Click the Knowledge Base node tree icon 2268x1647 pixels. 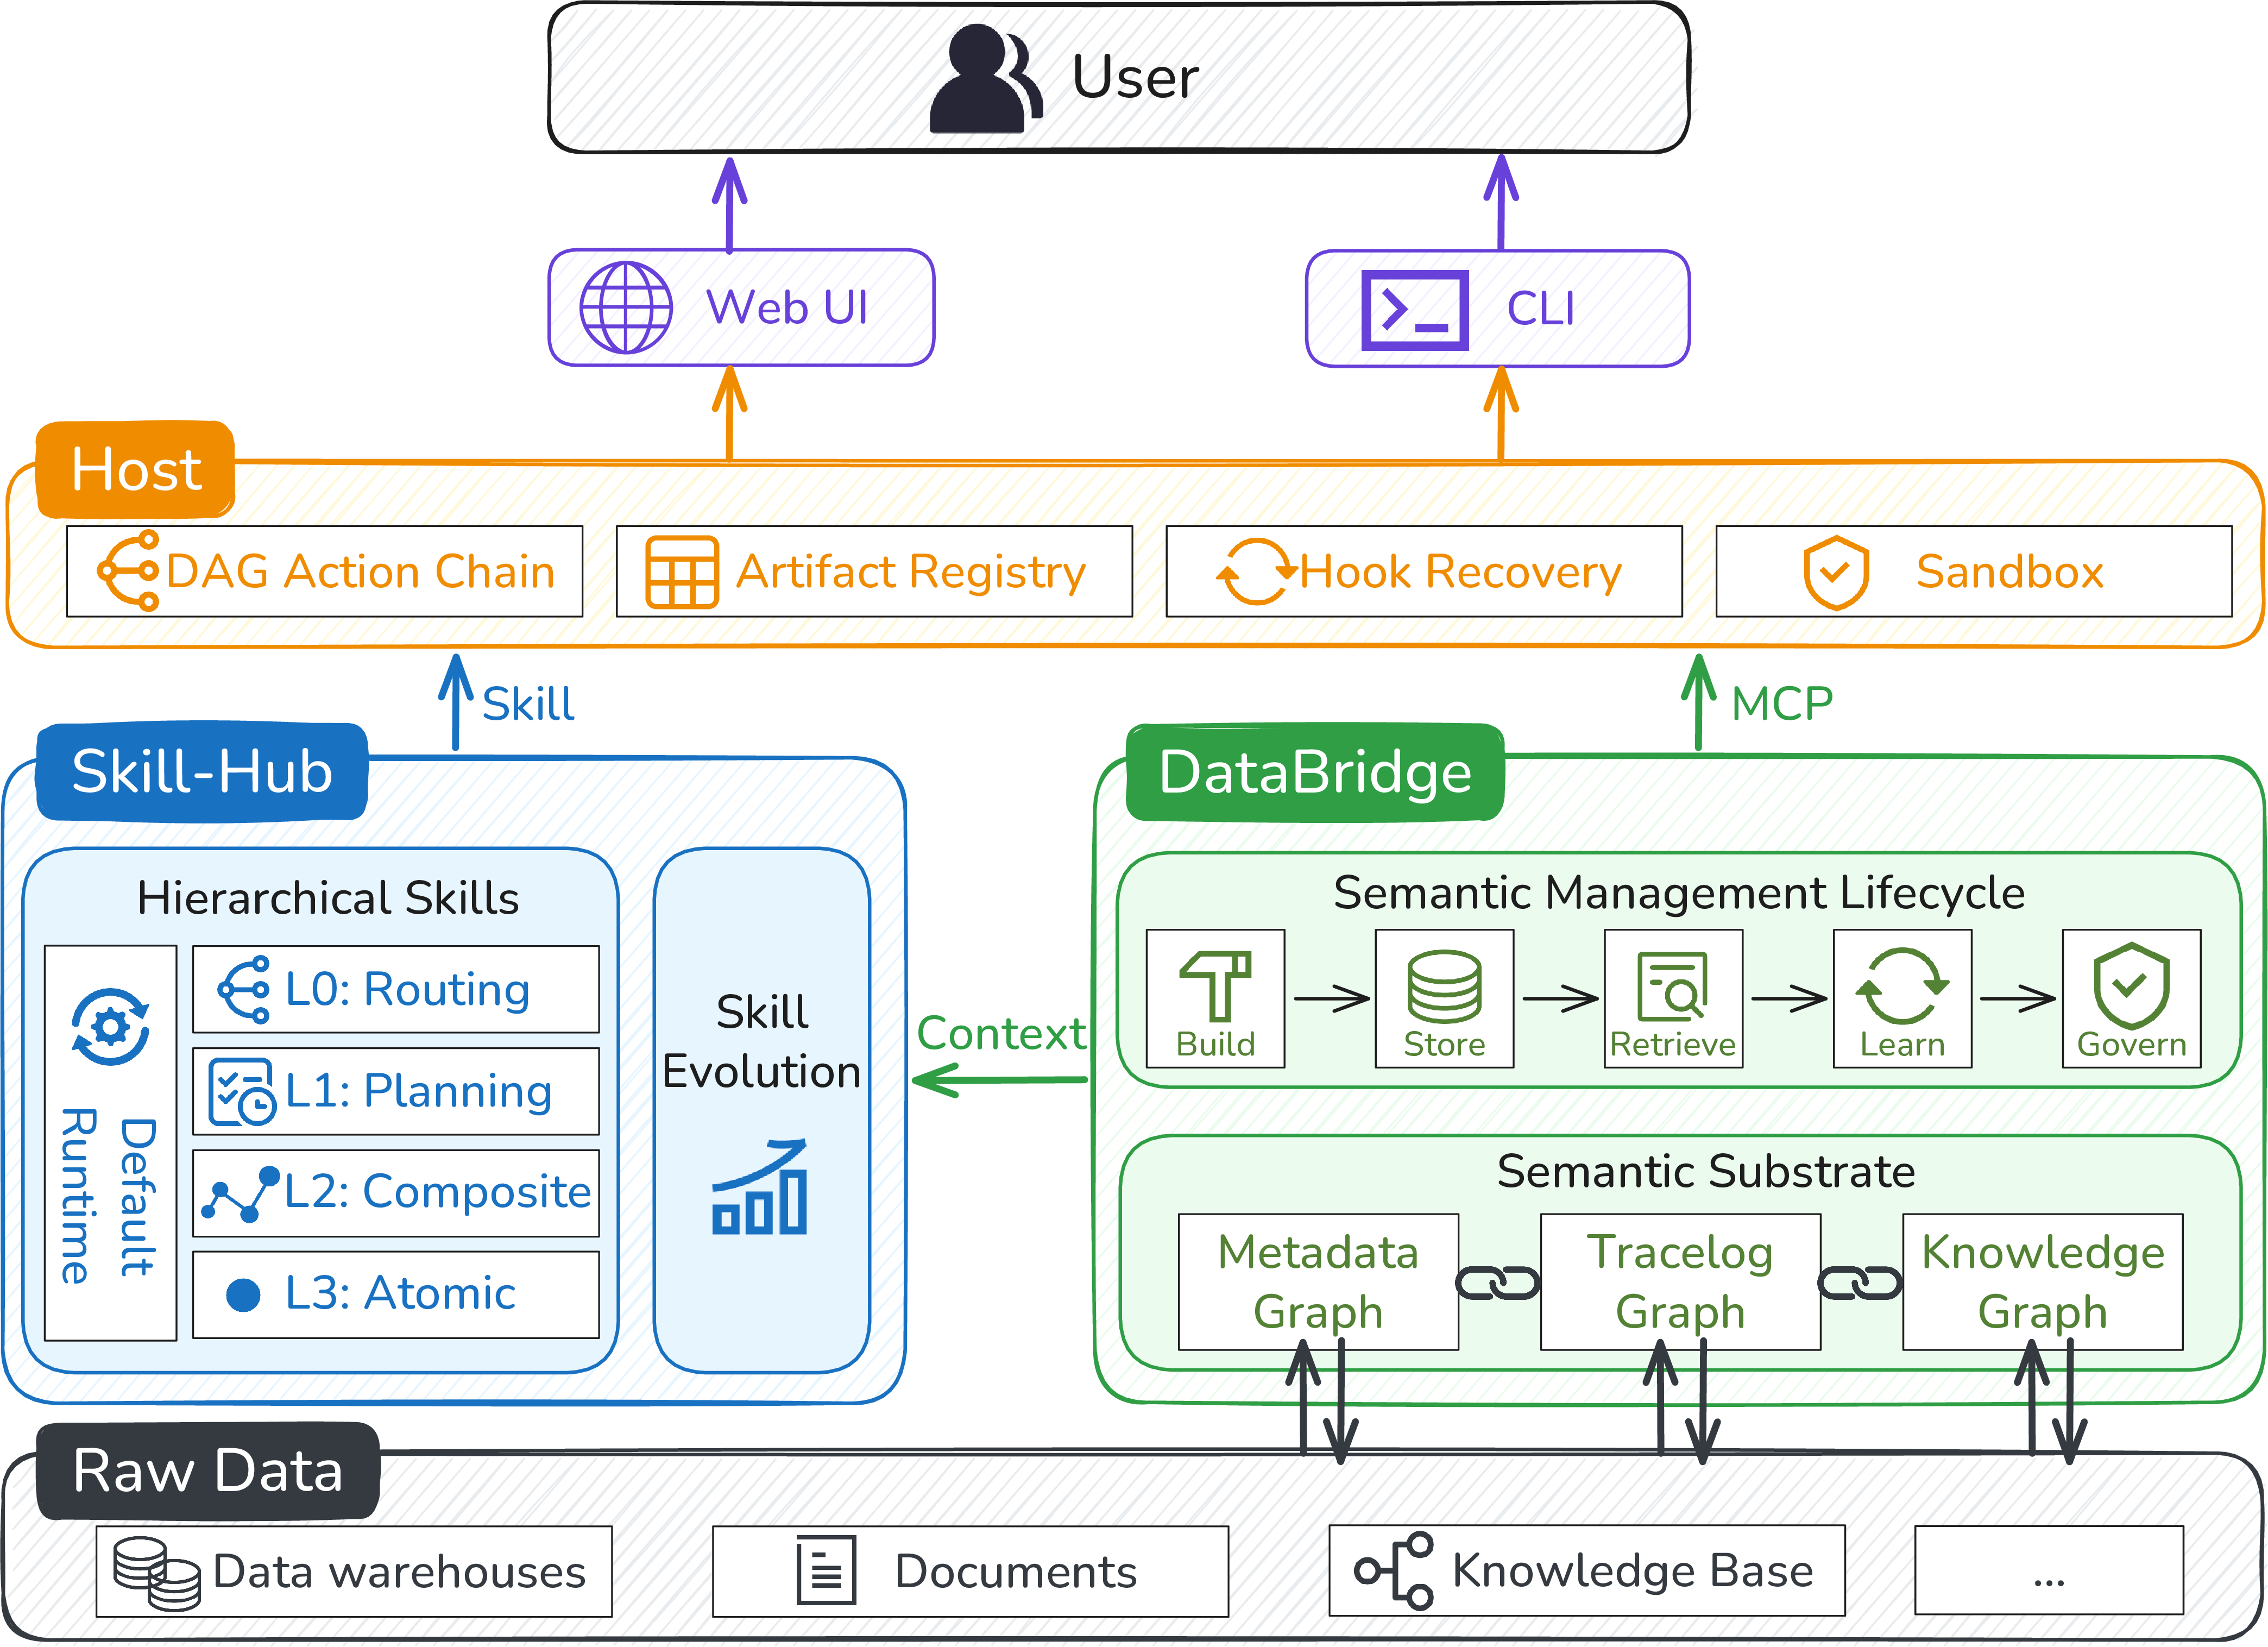[x=1394, y=1571]
